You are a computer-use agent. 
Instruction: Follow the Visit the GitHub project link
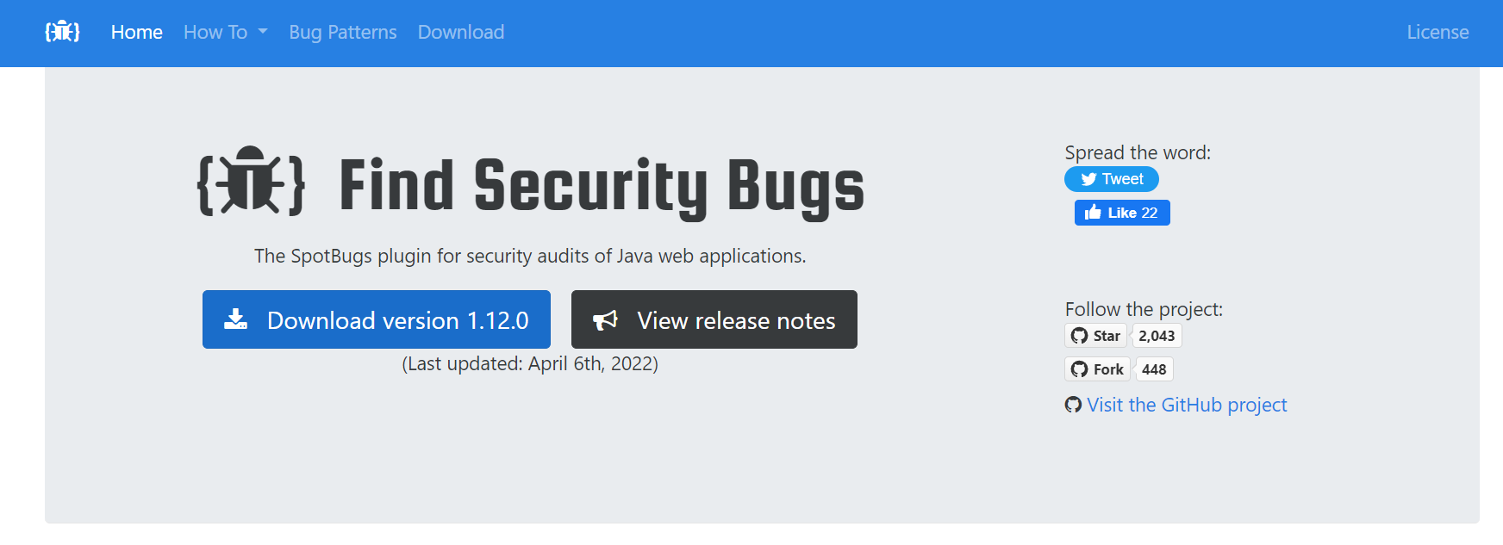[1187, 405]
